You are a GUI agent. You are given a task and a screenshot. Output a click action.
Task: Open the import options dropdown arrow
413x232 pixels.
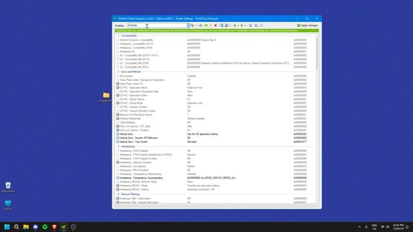point(245,26)
